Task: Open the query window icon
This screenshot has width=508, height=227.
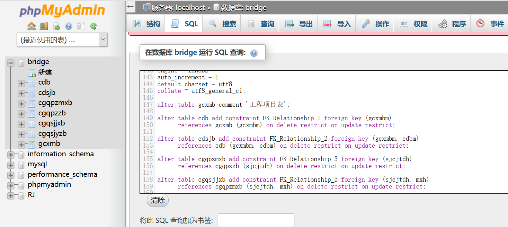Action: (x=56, y=26)
